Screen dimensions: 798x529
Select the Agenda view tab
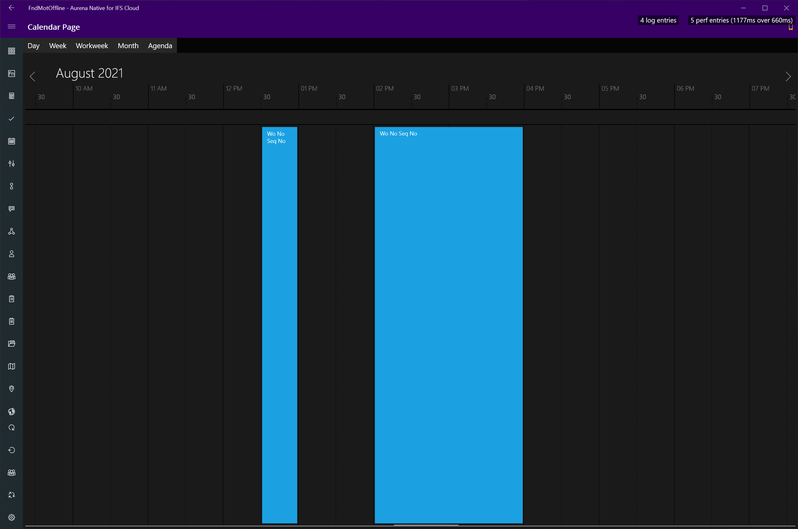point(160,46)
